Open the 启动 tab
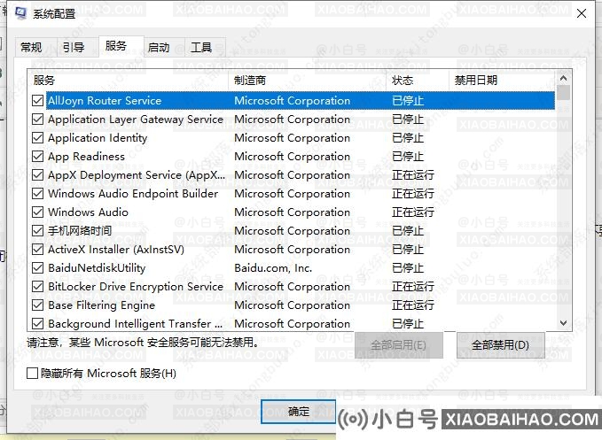602x440 pixels. [164, 48]
